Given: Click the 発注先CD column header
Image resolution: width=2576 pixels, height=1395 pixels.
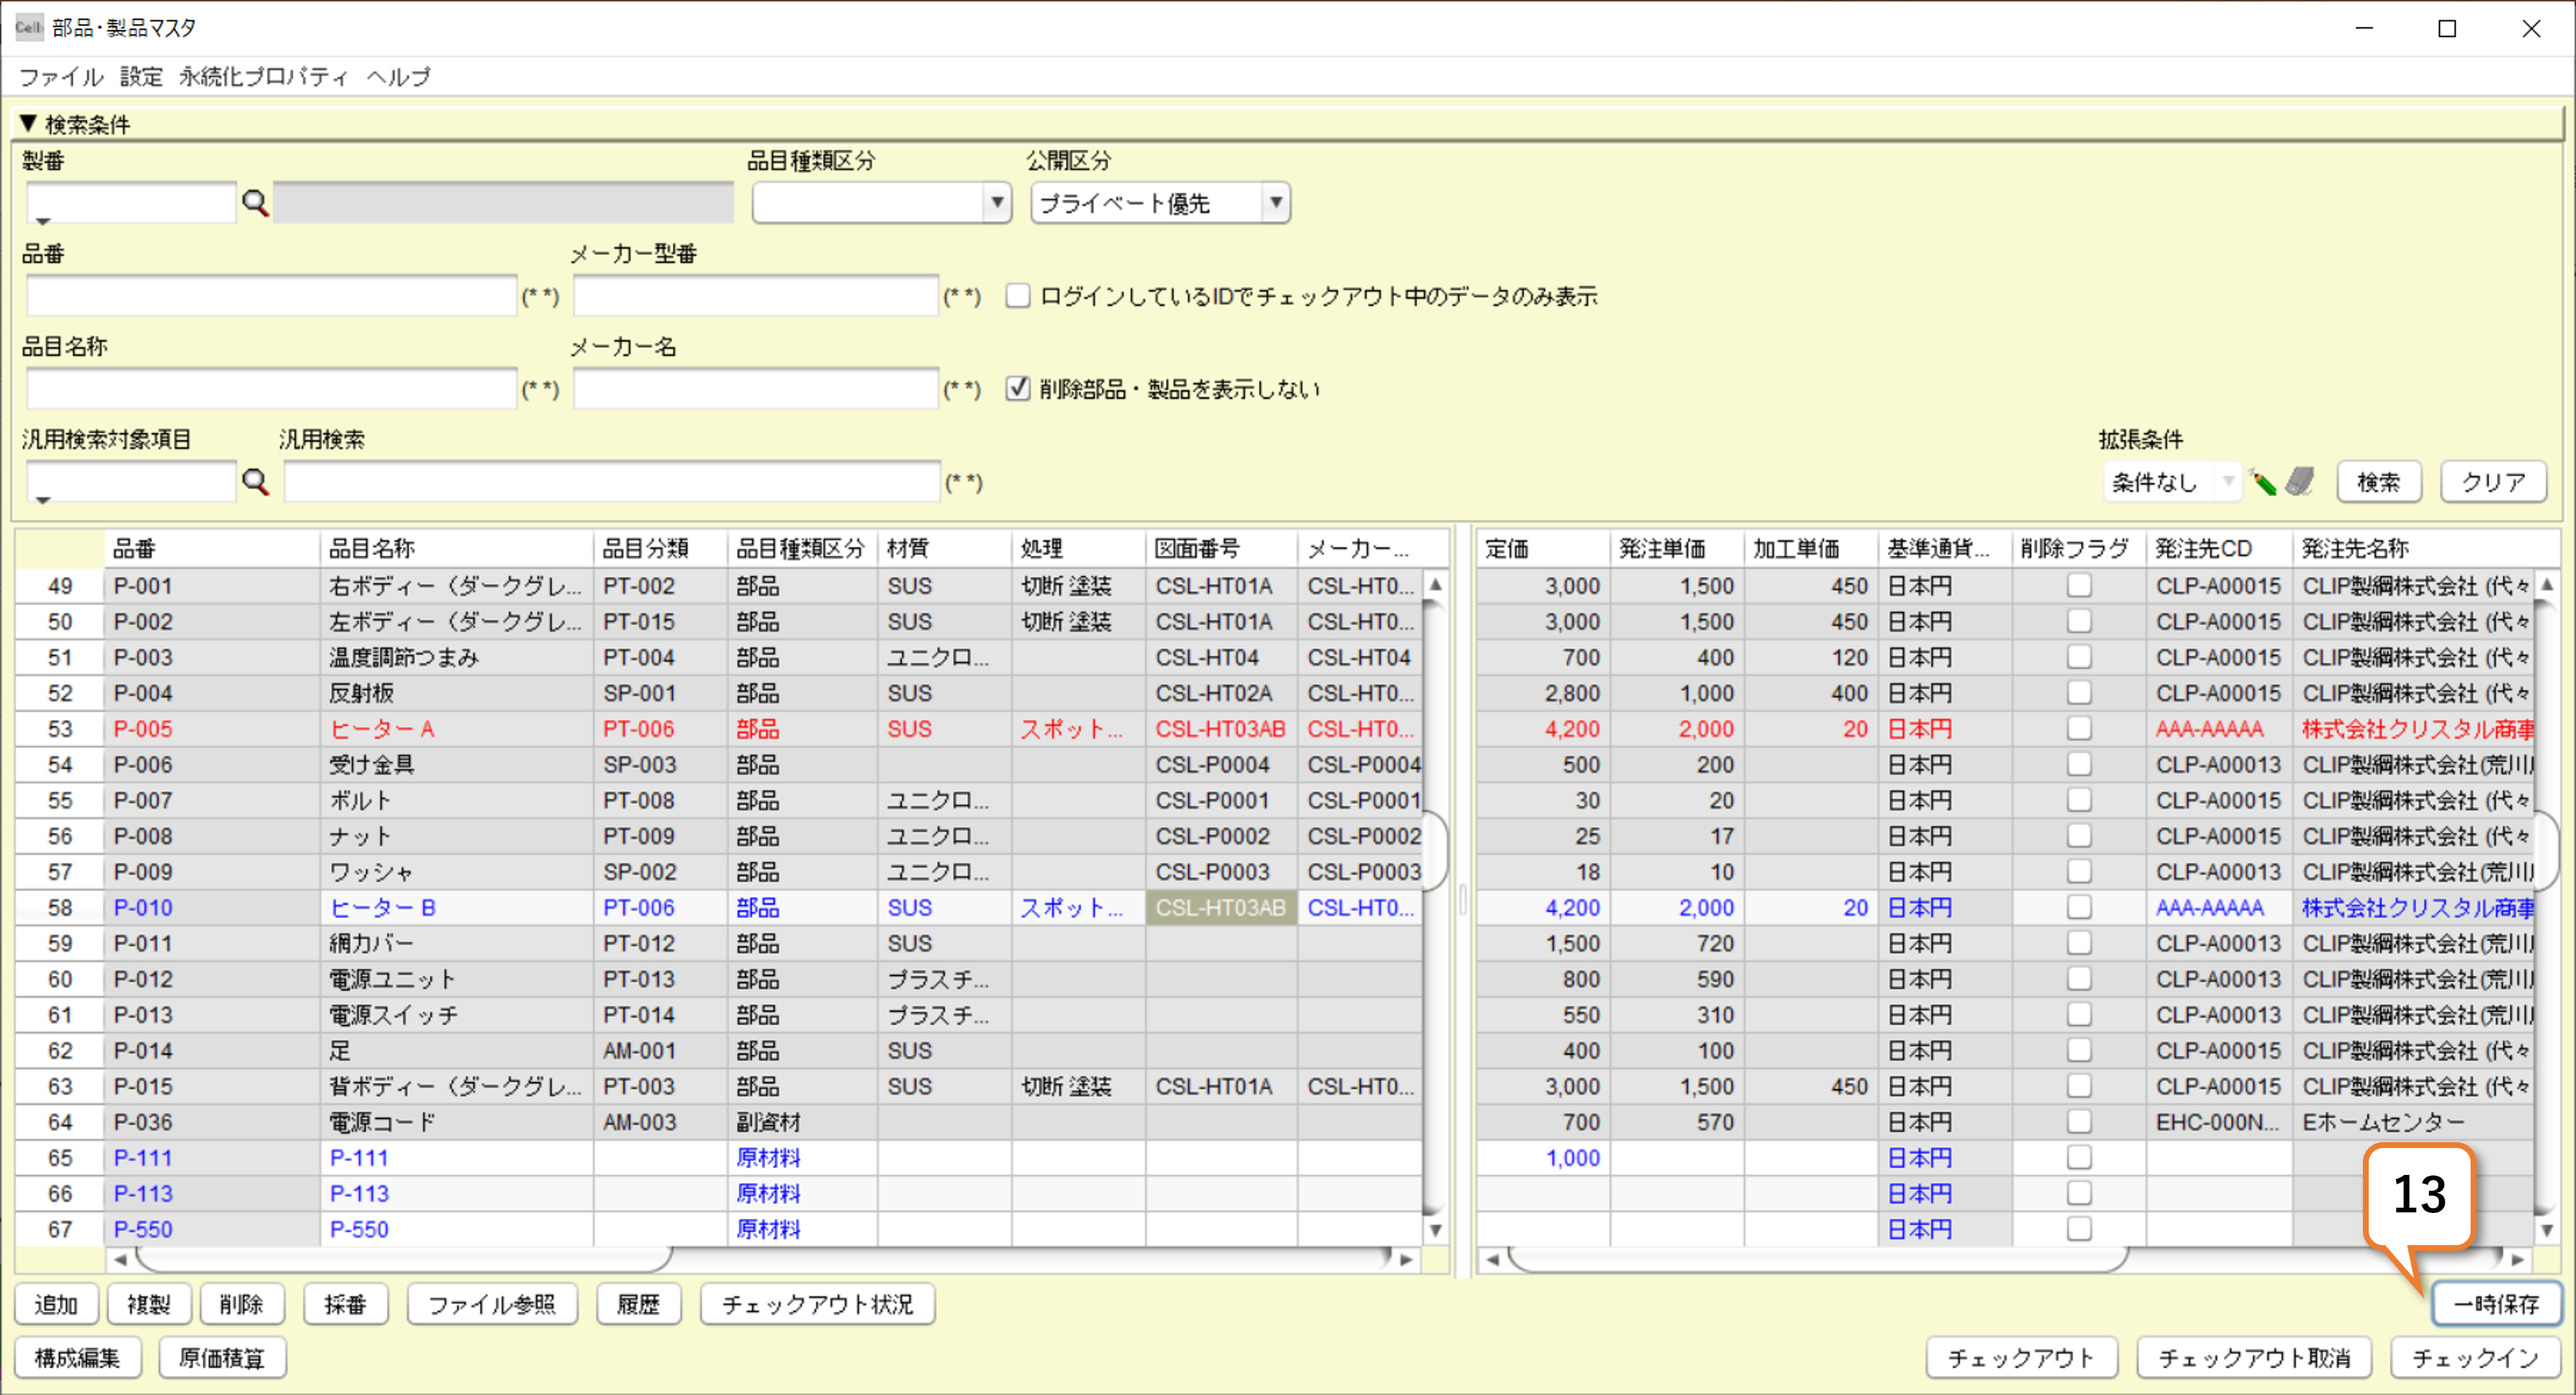Looking at the screenshot, I should pos(2219,548).
